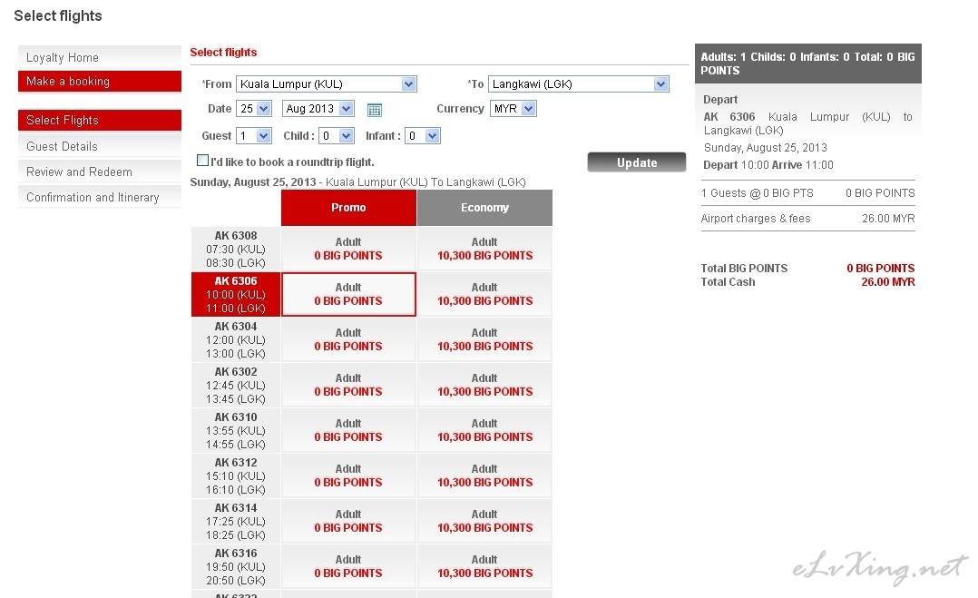
Task: Open the Guest Details step
Action: click(x=100, y=146)
